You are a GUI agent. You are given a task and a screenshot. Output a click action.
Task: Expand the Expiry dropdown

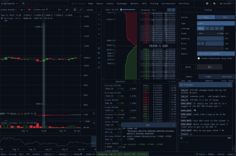click(216, 54)
